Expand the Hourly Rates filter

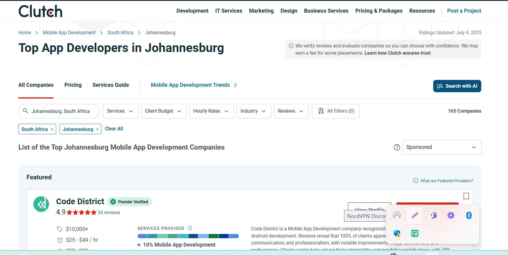[211, 111]
